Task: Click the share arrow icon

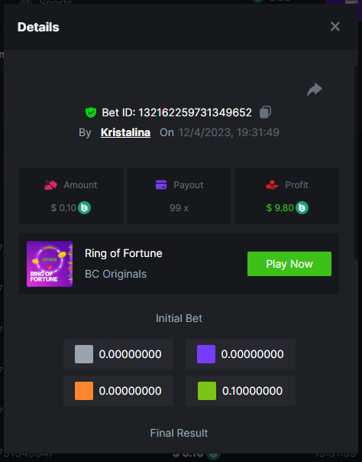Action: pos(315,89)
